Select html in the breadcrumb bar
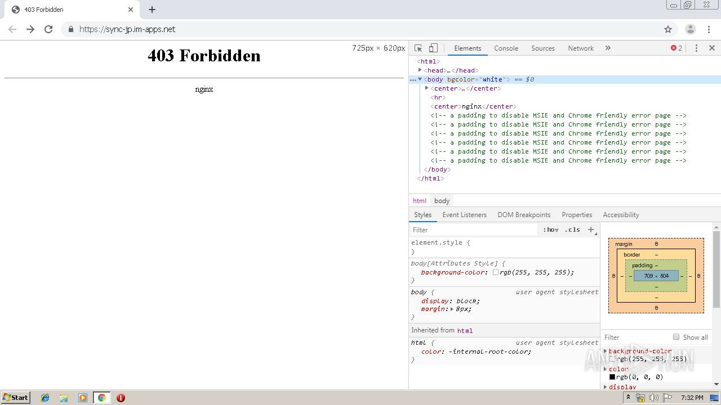The image size is (721, 405). pos(420,201)
